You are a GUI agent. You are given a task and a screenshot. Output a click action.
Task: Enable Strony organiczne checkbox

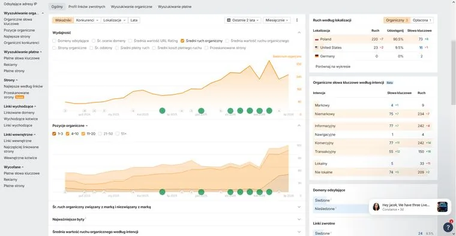tap(54, 48)
